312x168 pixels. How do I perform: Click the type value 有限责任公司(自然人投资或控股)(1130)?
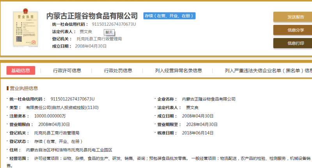(x=62, y=107)
